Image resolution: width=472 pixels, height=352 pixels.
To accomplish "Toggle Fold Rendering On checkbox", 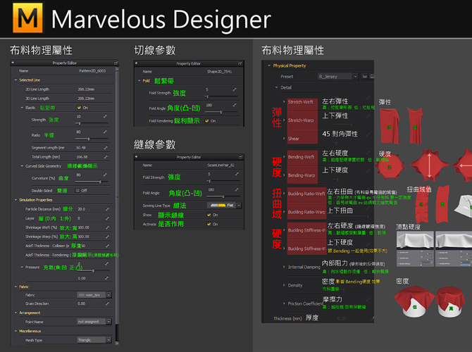I will pyautogui.click(x=207, y=121).
